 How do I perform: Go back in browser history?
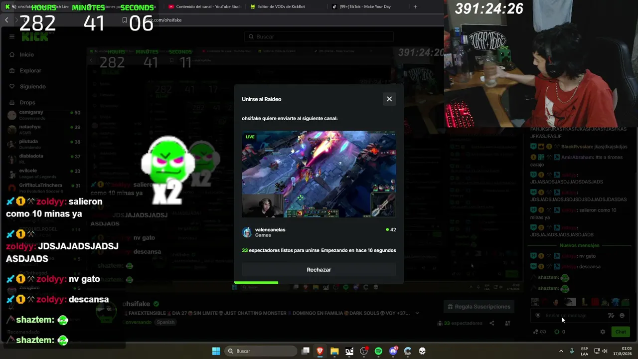coord(6,20)
